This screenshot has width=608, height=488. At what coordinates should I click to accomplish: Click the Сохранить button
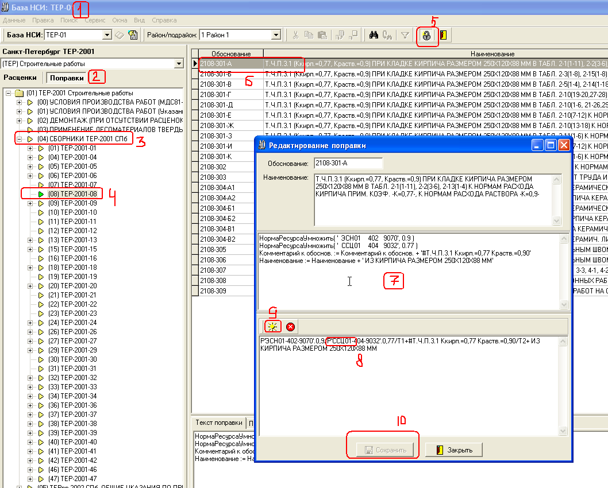(385, 450)
